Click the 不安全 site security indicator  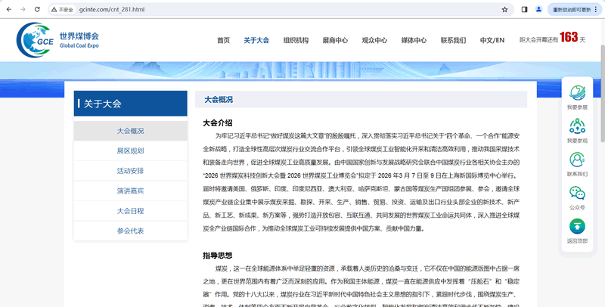coord(63,10)
